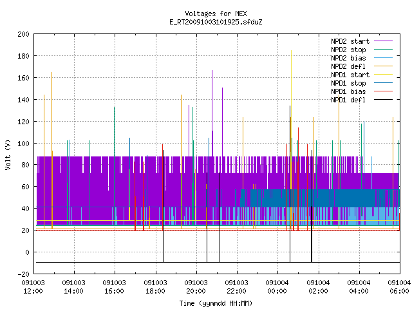Image resolution: width=412 pixels, height=309 pixels.
Task: Click the dark blue NPD1 stop legend line
Action: (x=384, y=83)
